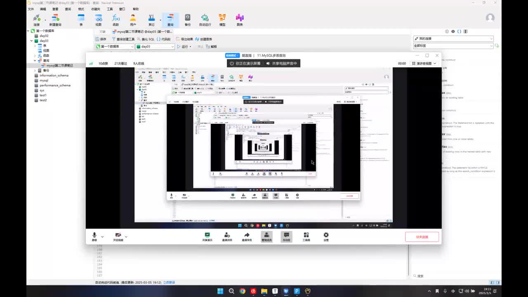
Task: Open the 运行 run dropdown arrow
Action: coord(190,47)
